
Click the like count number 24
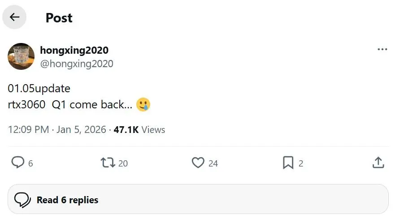[x=213, y=163]
